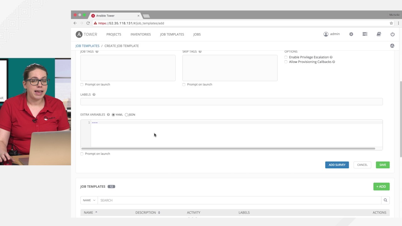Open the Chrome three-dot menu
Viewport: 402px width, 226px height.
(399, 23)
